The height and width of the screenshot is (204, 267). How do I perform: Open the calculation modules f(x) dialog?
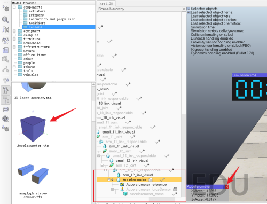tap(5, 29)
